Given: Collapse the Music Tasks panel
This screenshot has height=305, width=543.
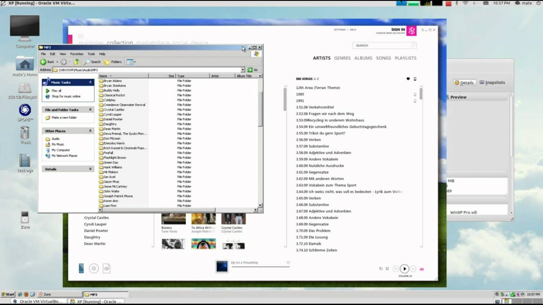Looking at the screenshot, I should click(x=90, y=82).
